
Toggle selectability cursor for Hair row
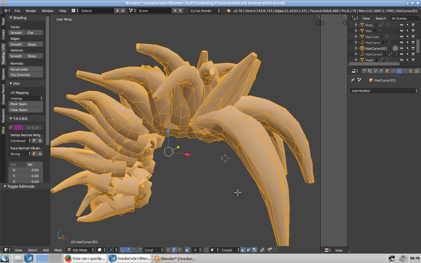click(x=408, y=31)
